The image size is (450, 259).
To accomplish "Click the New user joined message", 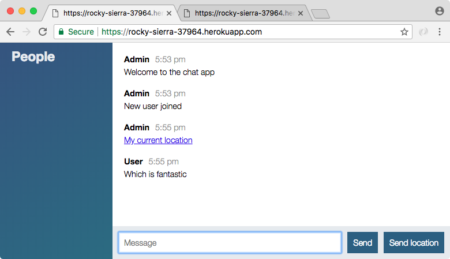I will tap(153, 106).
